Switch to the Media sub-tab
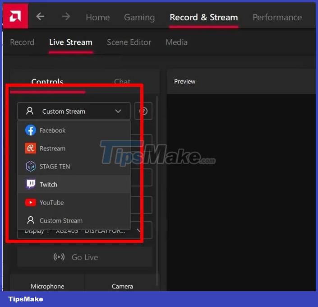The height and width of the screenshot is (307, 318). [x=176, y=42]
